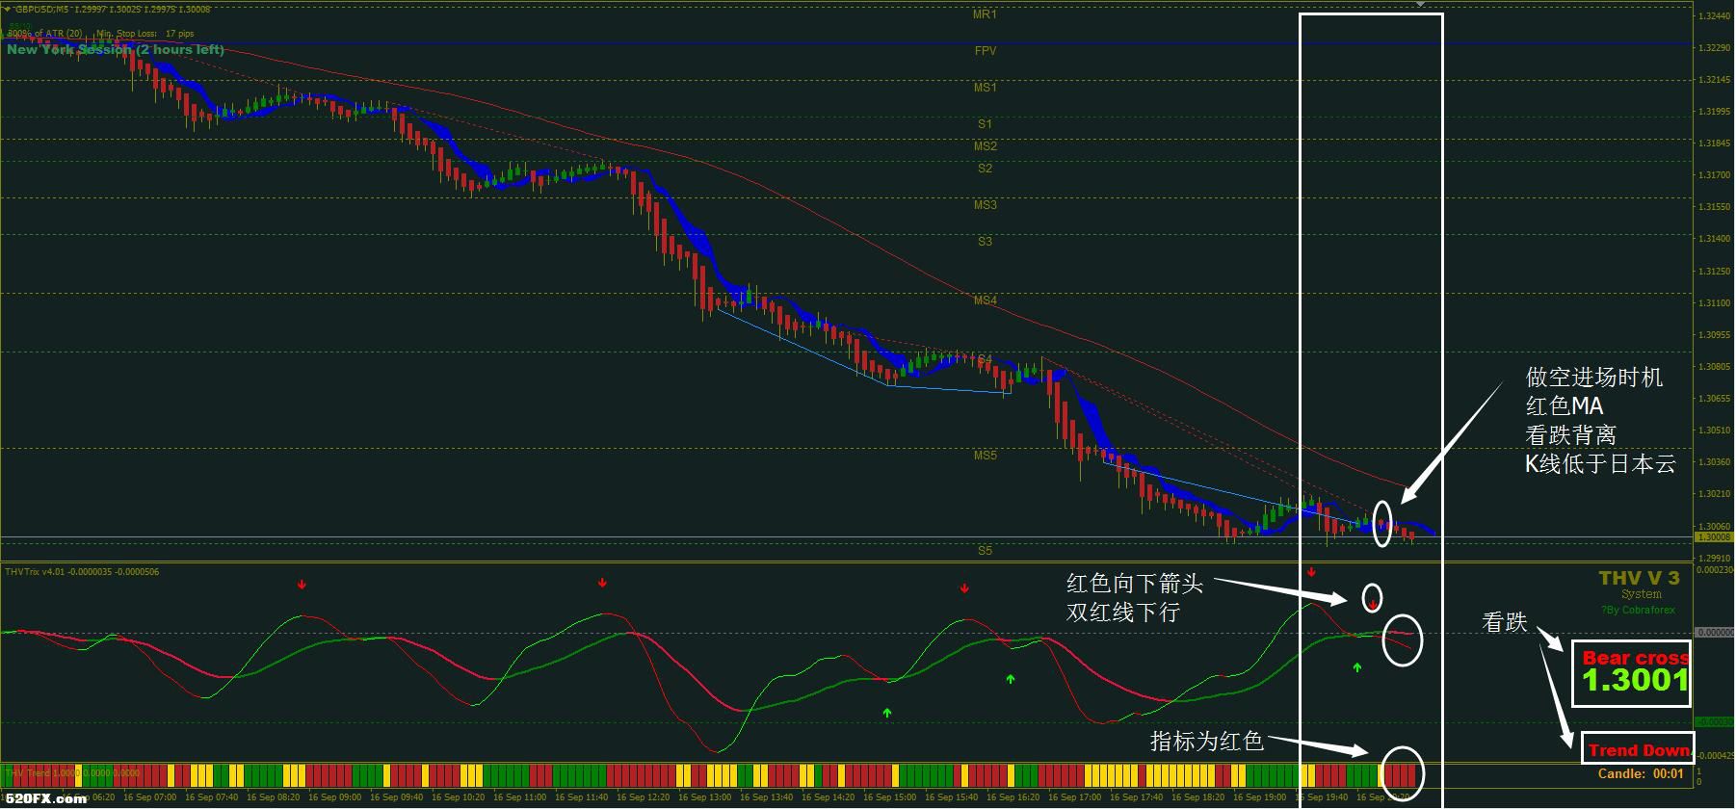Click the MR1 pivot level label

tap(985, 14)
